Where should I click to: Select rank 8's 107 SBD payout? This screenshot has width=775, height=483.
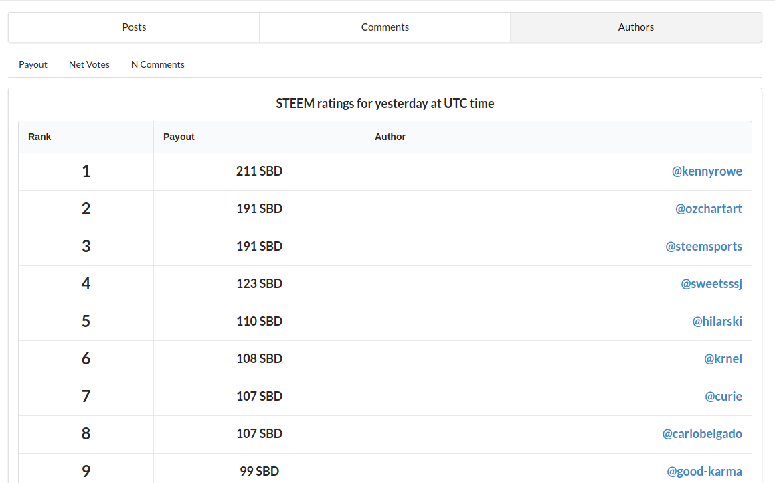coord(260,434)
